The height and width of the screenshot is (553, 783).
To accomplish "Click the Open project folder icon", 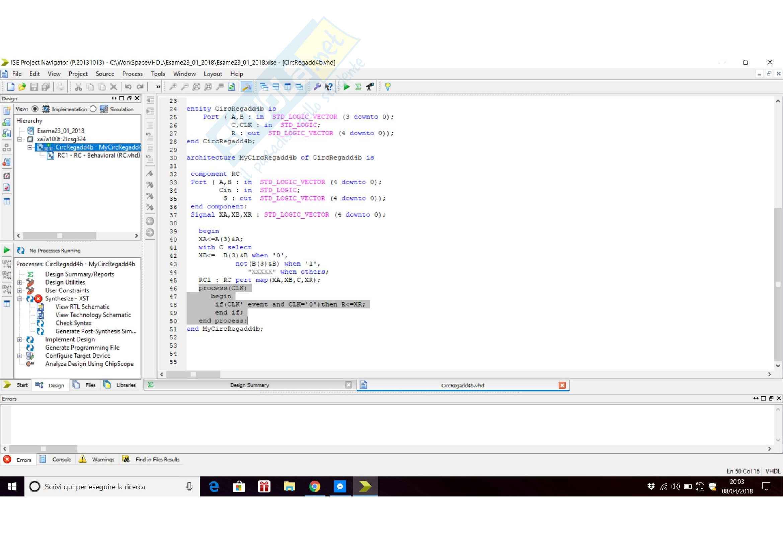I will 22,87.
